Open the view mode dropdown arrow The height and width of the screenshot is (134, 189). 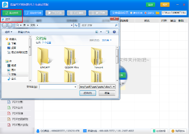point(101,32)
